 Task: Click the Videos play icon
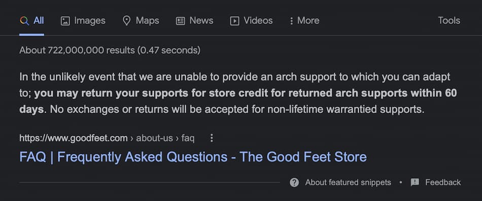[234, 21]
